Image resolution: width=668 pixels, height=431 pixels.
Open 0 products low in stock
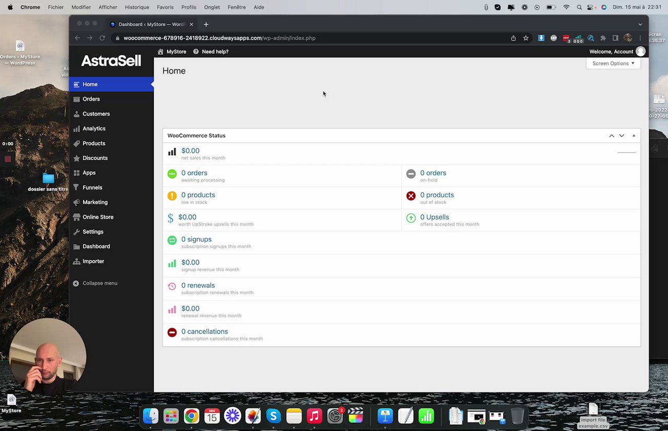pyautogui.click(x=198, y=195)
